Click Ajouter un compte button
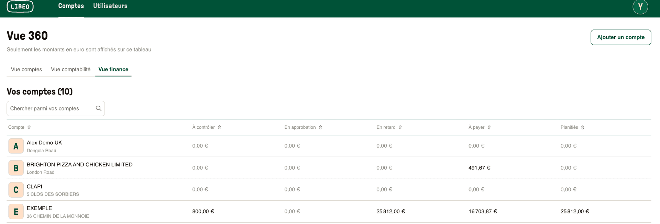This screenshot has height=224, width=660. 621,37
